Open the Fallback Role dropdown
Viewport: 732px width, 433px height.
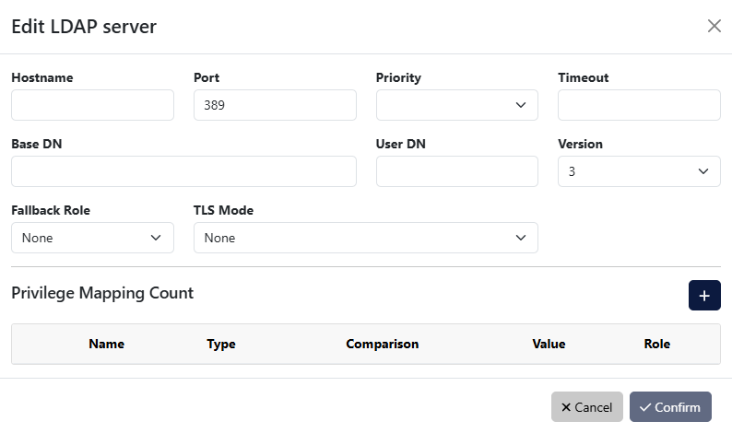[x=92, y=238]
